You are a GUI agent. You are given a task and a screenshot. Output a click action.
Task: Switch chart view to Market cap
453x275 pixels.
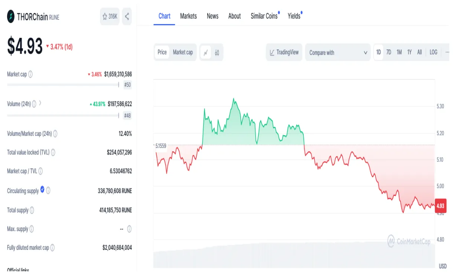tap(182, 52)
